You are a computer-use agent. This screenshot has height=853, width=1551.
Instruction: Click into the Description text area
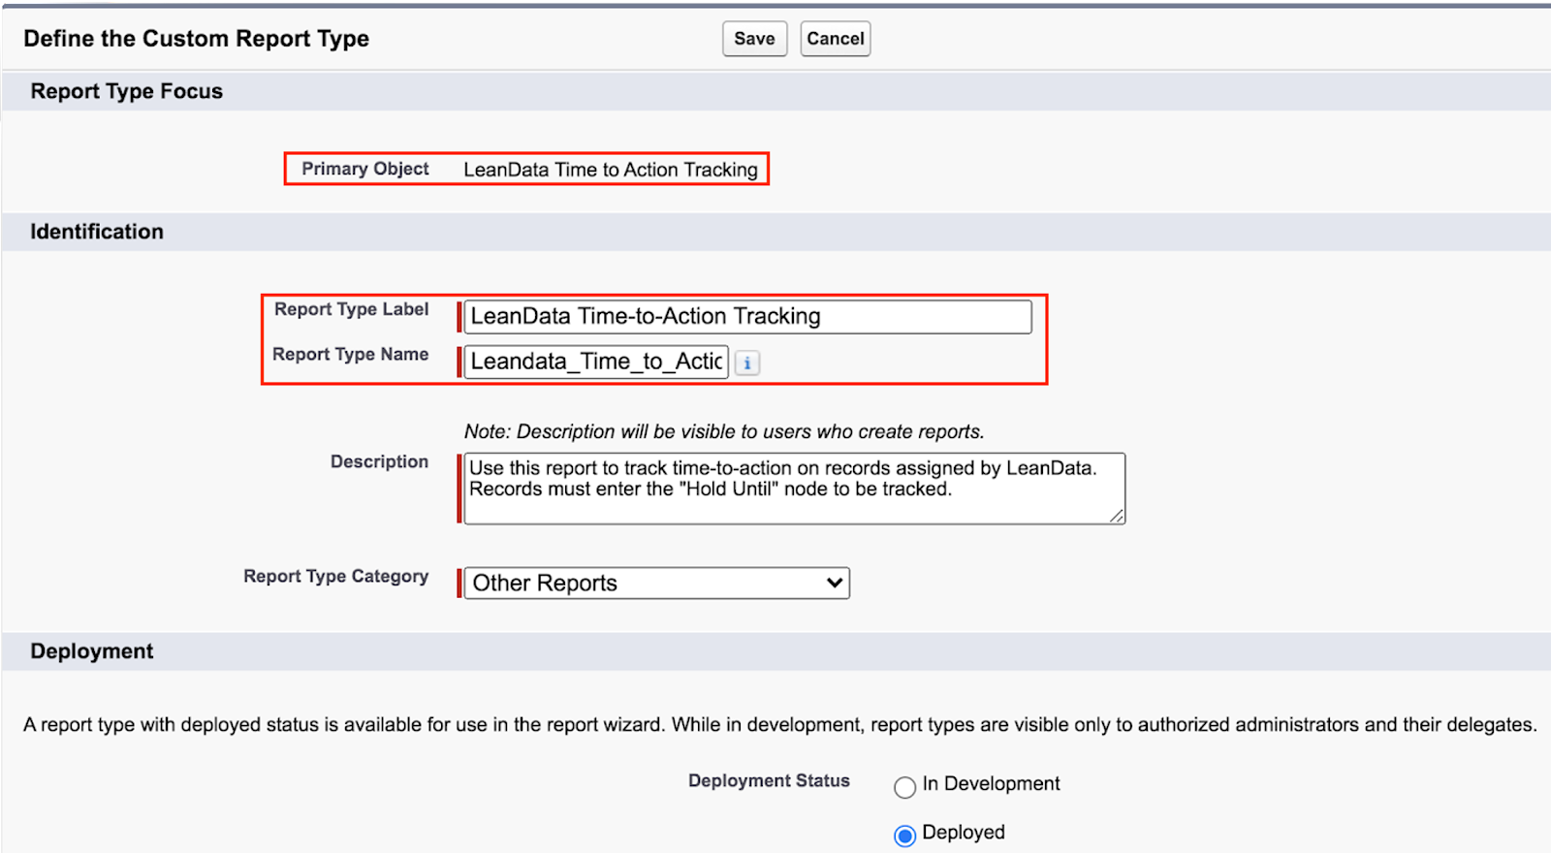794,489
